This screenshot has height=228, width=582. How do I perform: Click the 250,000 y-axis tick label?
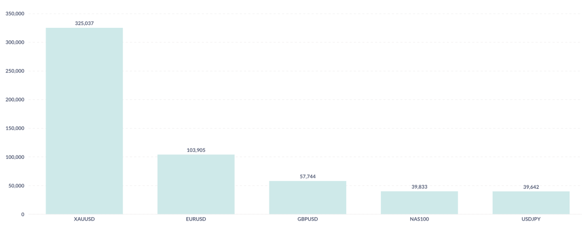click(x=15, y=71)
